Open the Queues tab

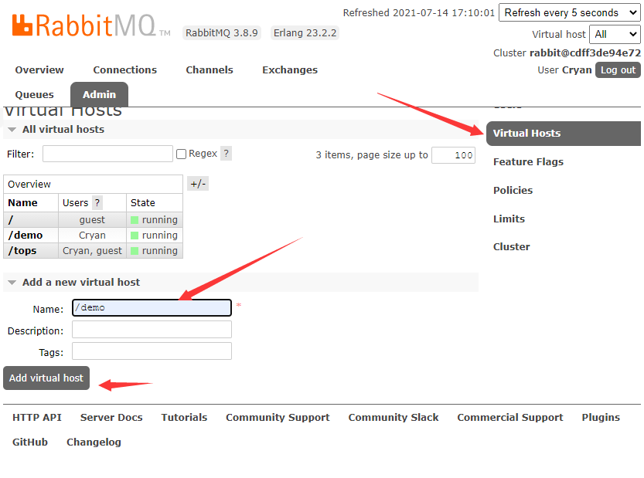click(35, 94)
